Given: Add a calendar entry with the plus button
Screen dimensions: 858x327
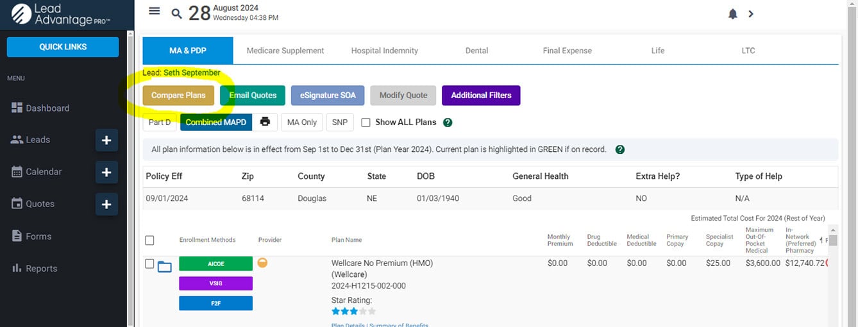Looking at the screenshot, I should pos(106,172).
